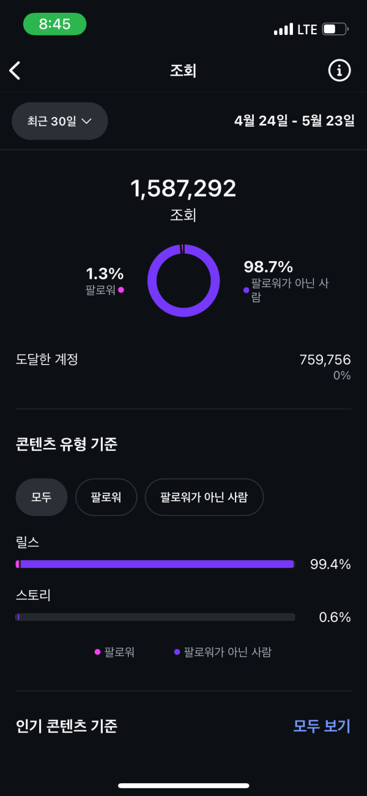The height and width of the screenshot is (796, 367).
Task: Tap the green 8:45 time pill
Action: [54, 25]
